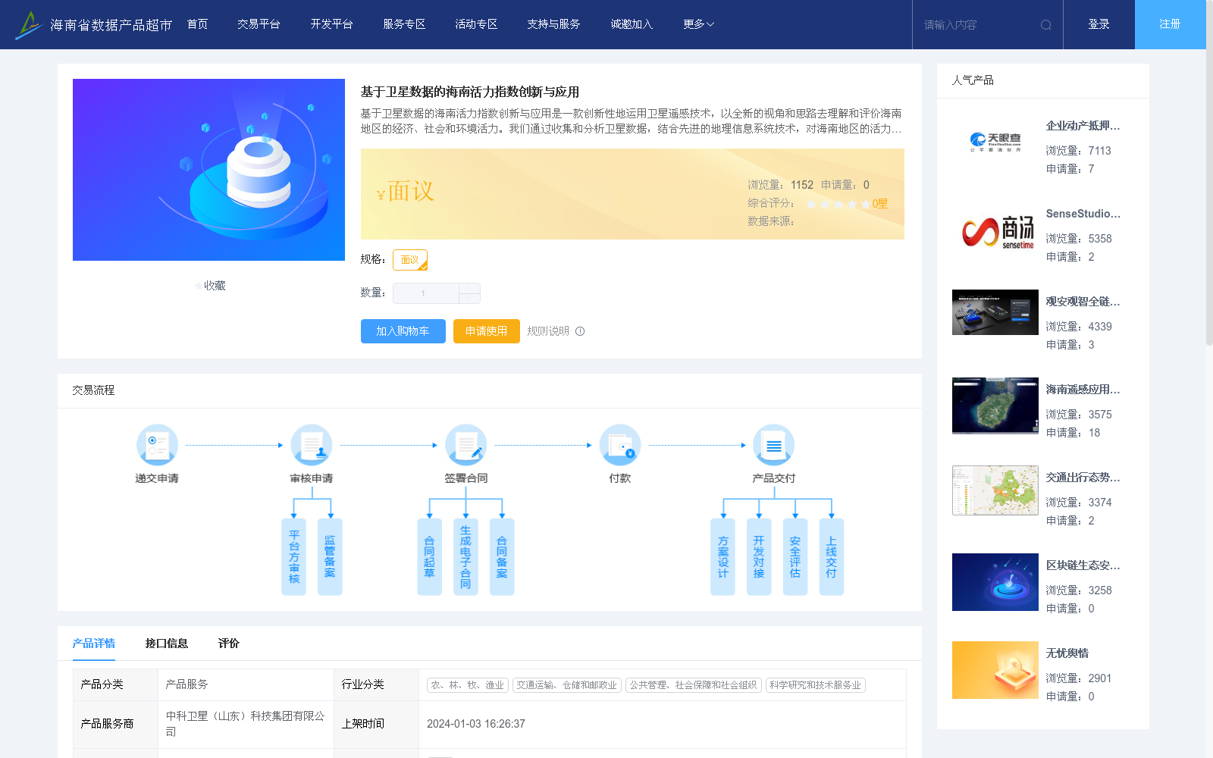Click the 农、林、牧、渔业 industry tag

[468, 685]
